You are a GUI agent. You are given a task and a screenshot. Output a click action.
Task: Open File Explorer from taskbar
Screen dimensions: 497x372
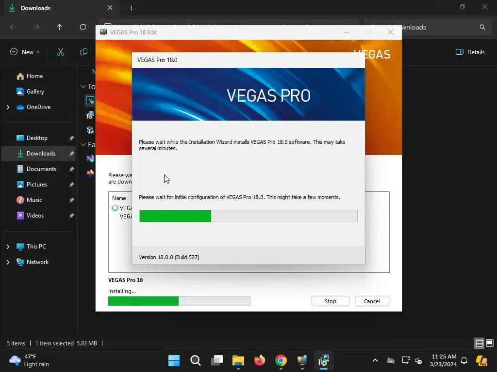(238, 360)
